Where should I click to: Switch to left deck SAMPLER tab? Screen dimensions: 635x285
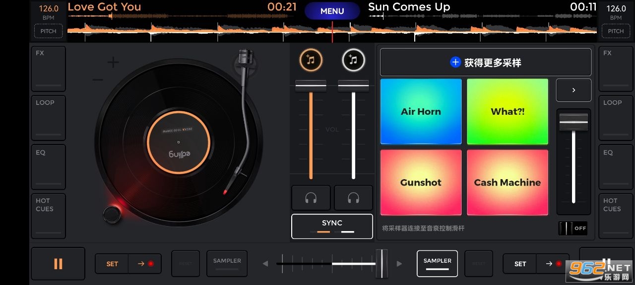227,263
